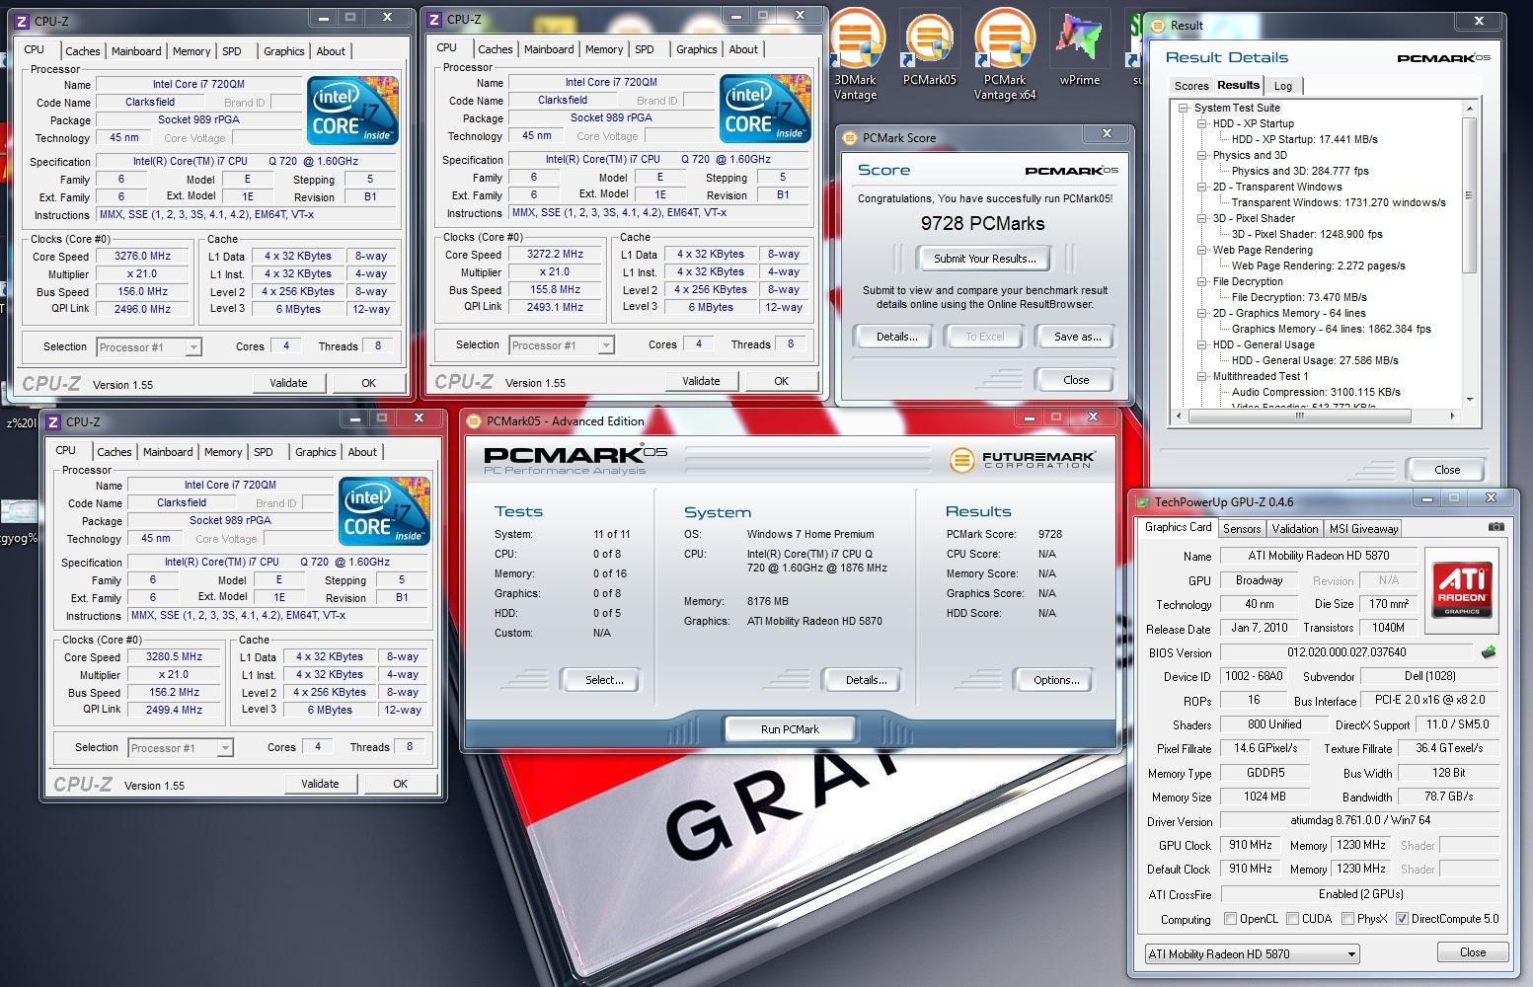Click Validate in top-left CPU-Z window
Image resolution: width=1533 pixels, height=987 pixels.
pos(288,383)
